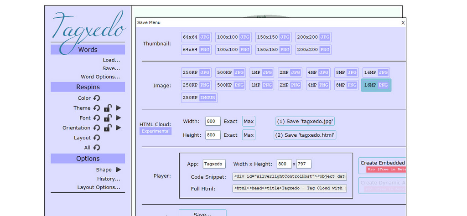Save 200x200 JPG thumbnail

(313, 37)
